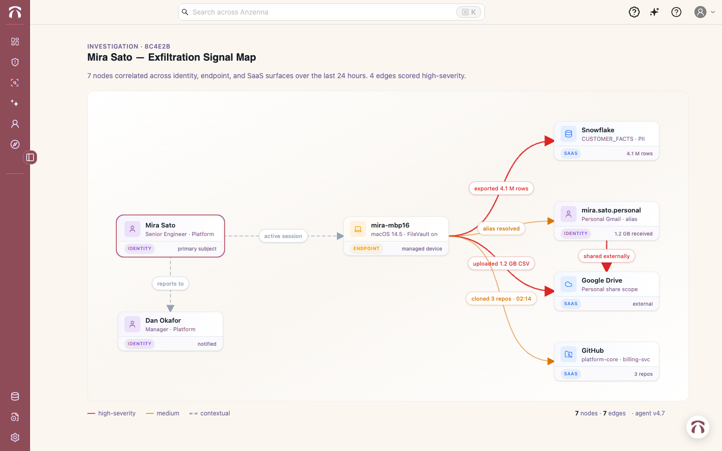Click the user avatar in the header
Image resolution: width=722 pixels, height=451 pixels.
click(x=700, y=12)
